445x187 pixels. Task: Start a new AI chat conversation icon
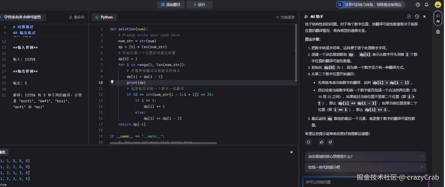click(409, 17)
